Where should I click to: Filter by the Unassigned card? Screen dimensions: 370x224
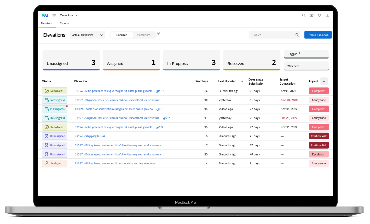point(71,60)
